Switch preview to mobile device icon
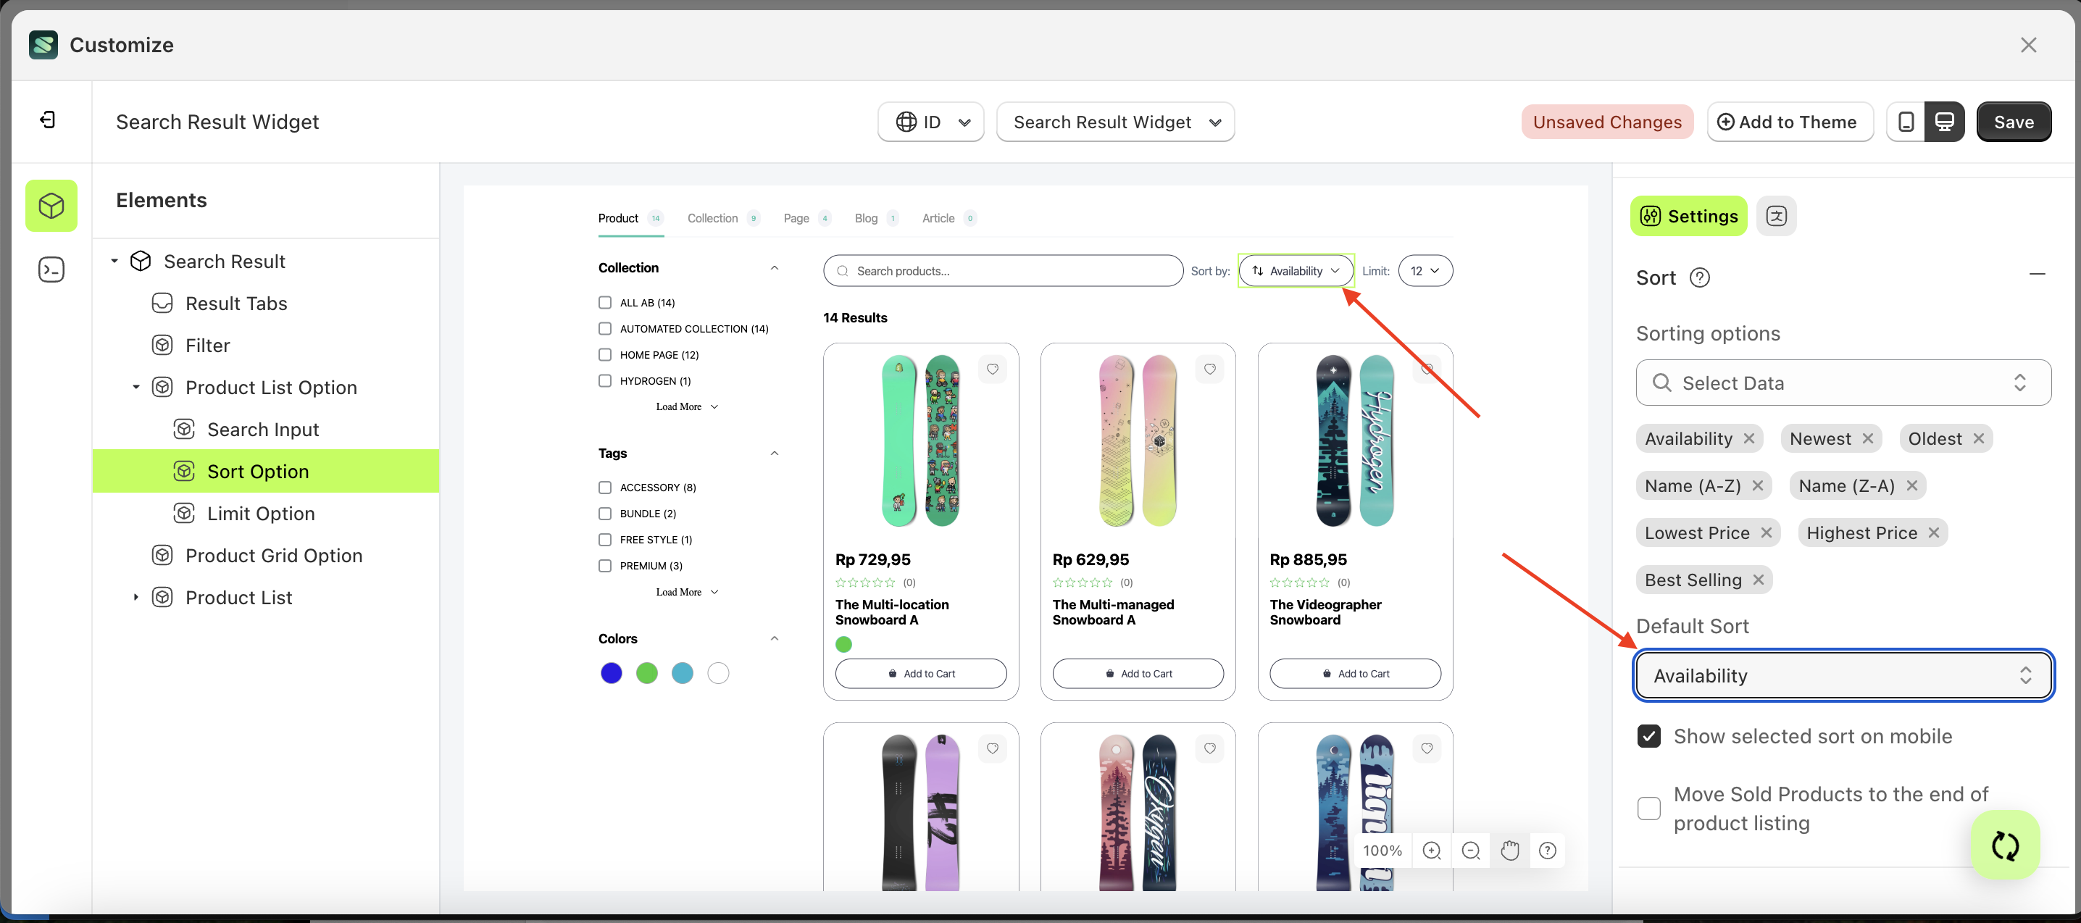 point(1906,121)
